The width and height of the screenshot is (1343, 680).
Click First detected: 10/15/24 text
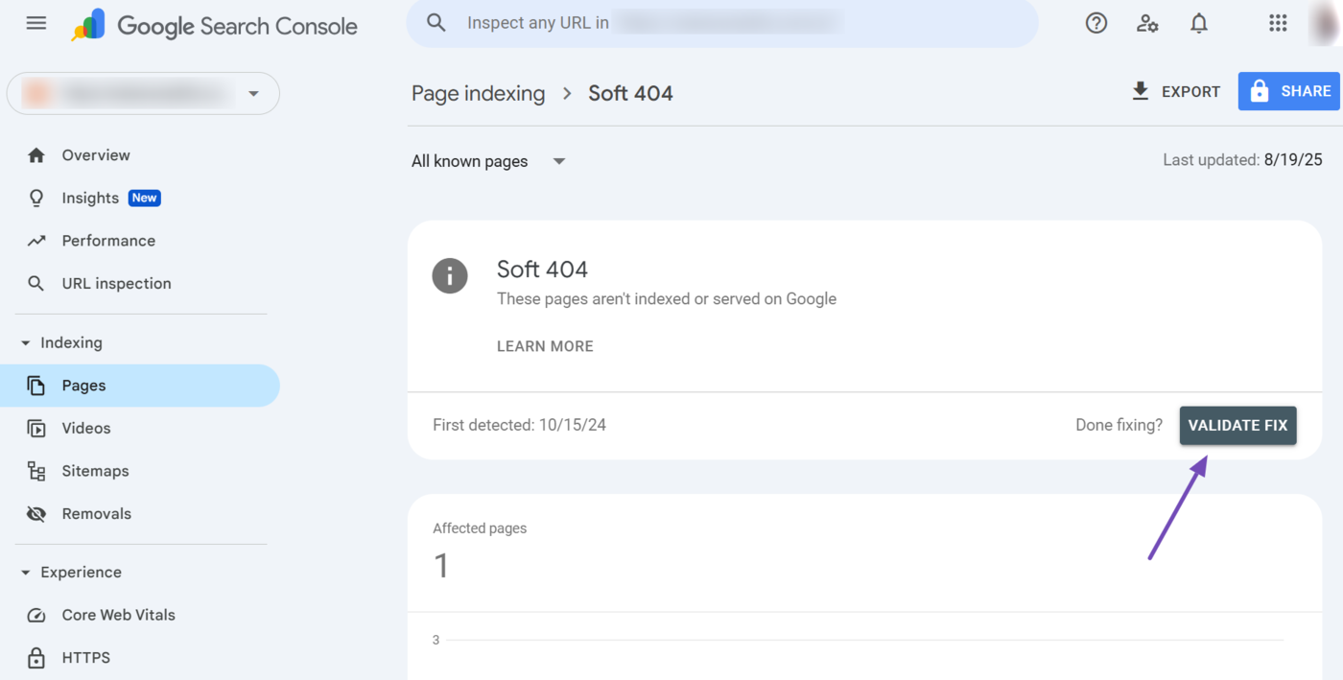519,425
